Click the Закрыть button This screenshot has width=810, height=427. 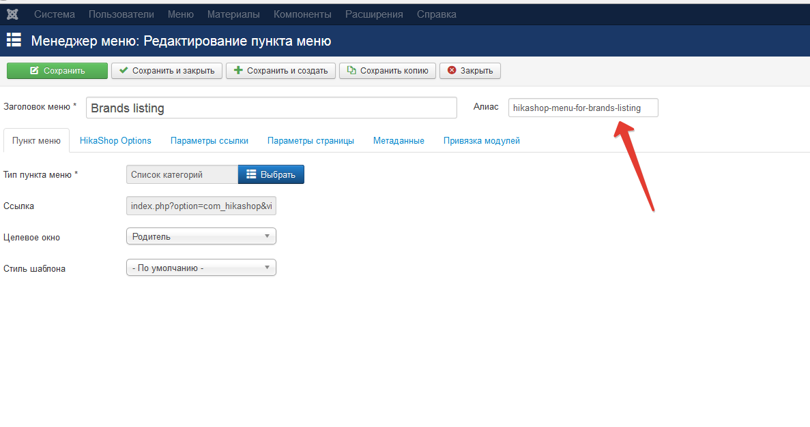[470, 71]
